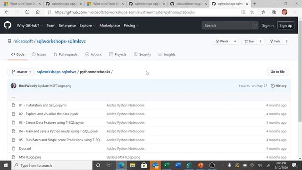Open 04 - Train and save a Python model notebook
The height and width of the screenshot is (170, 302).
59,131
